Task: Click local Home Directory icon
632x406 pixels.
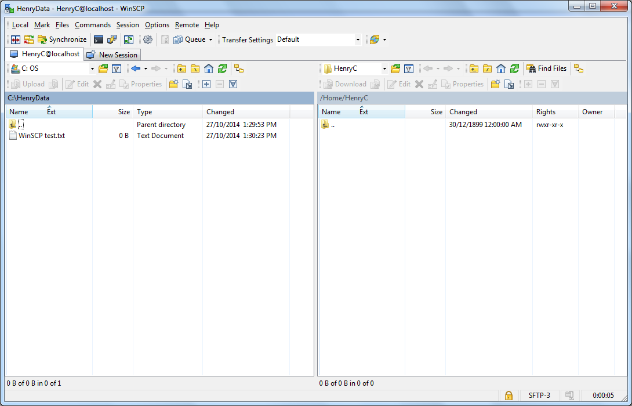Action: tap(208, 68)
